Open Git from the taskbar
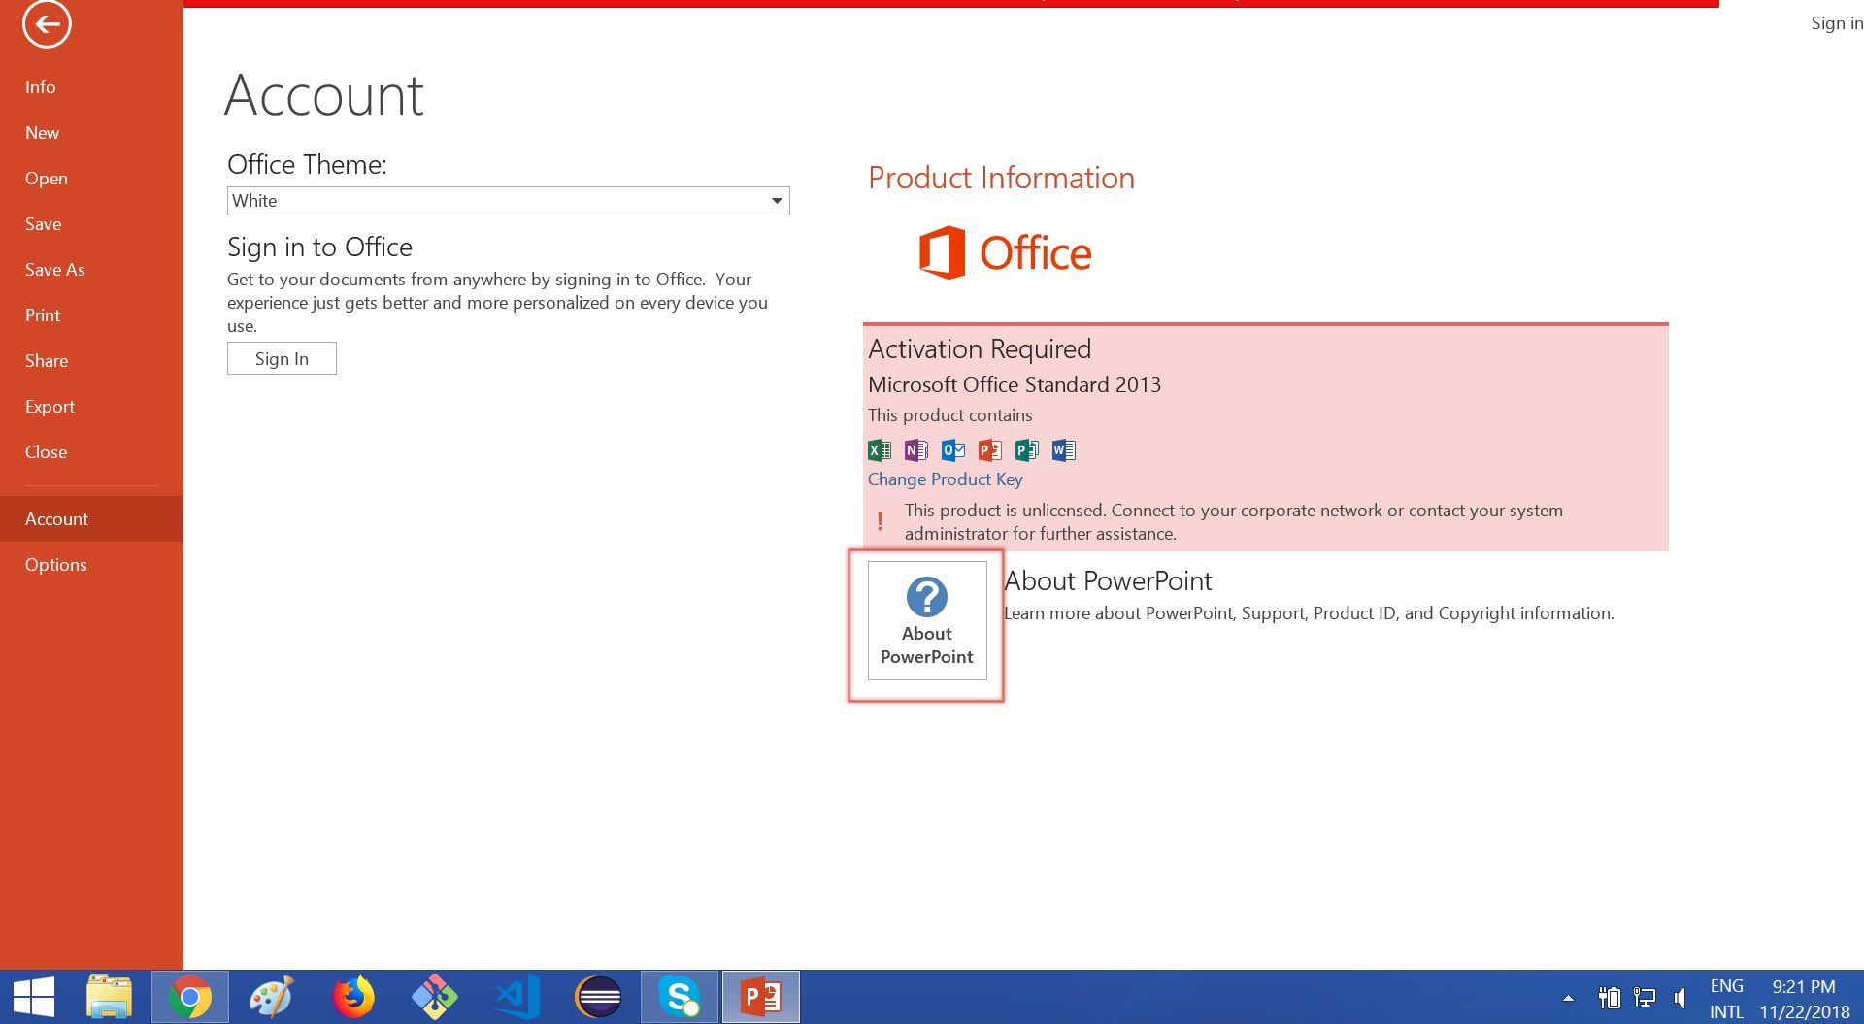This screenshot has width=1864, height=1024. tap(434, 997)
